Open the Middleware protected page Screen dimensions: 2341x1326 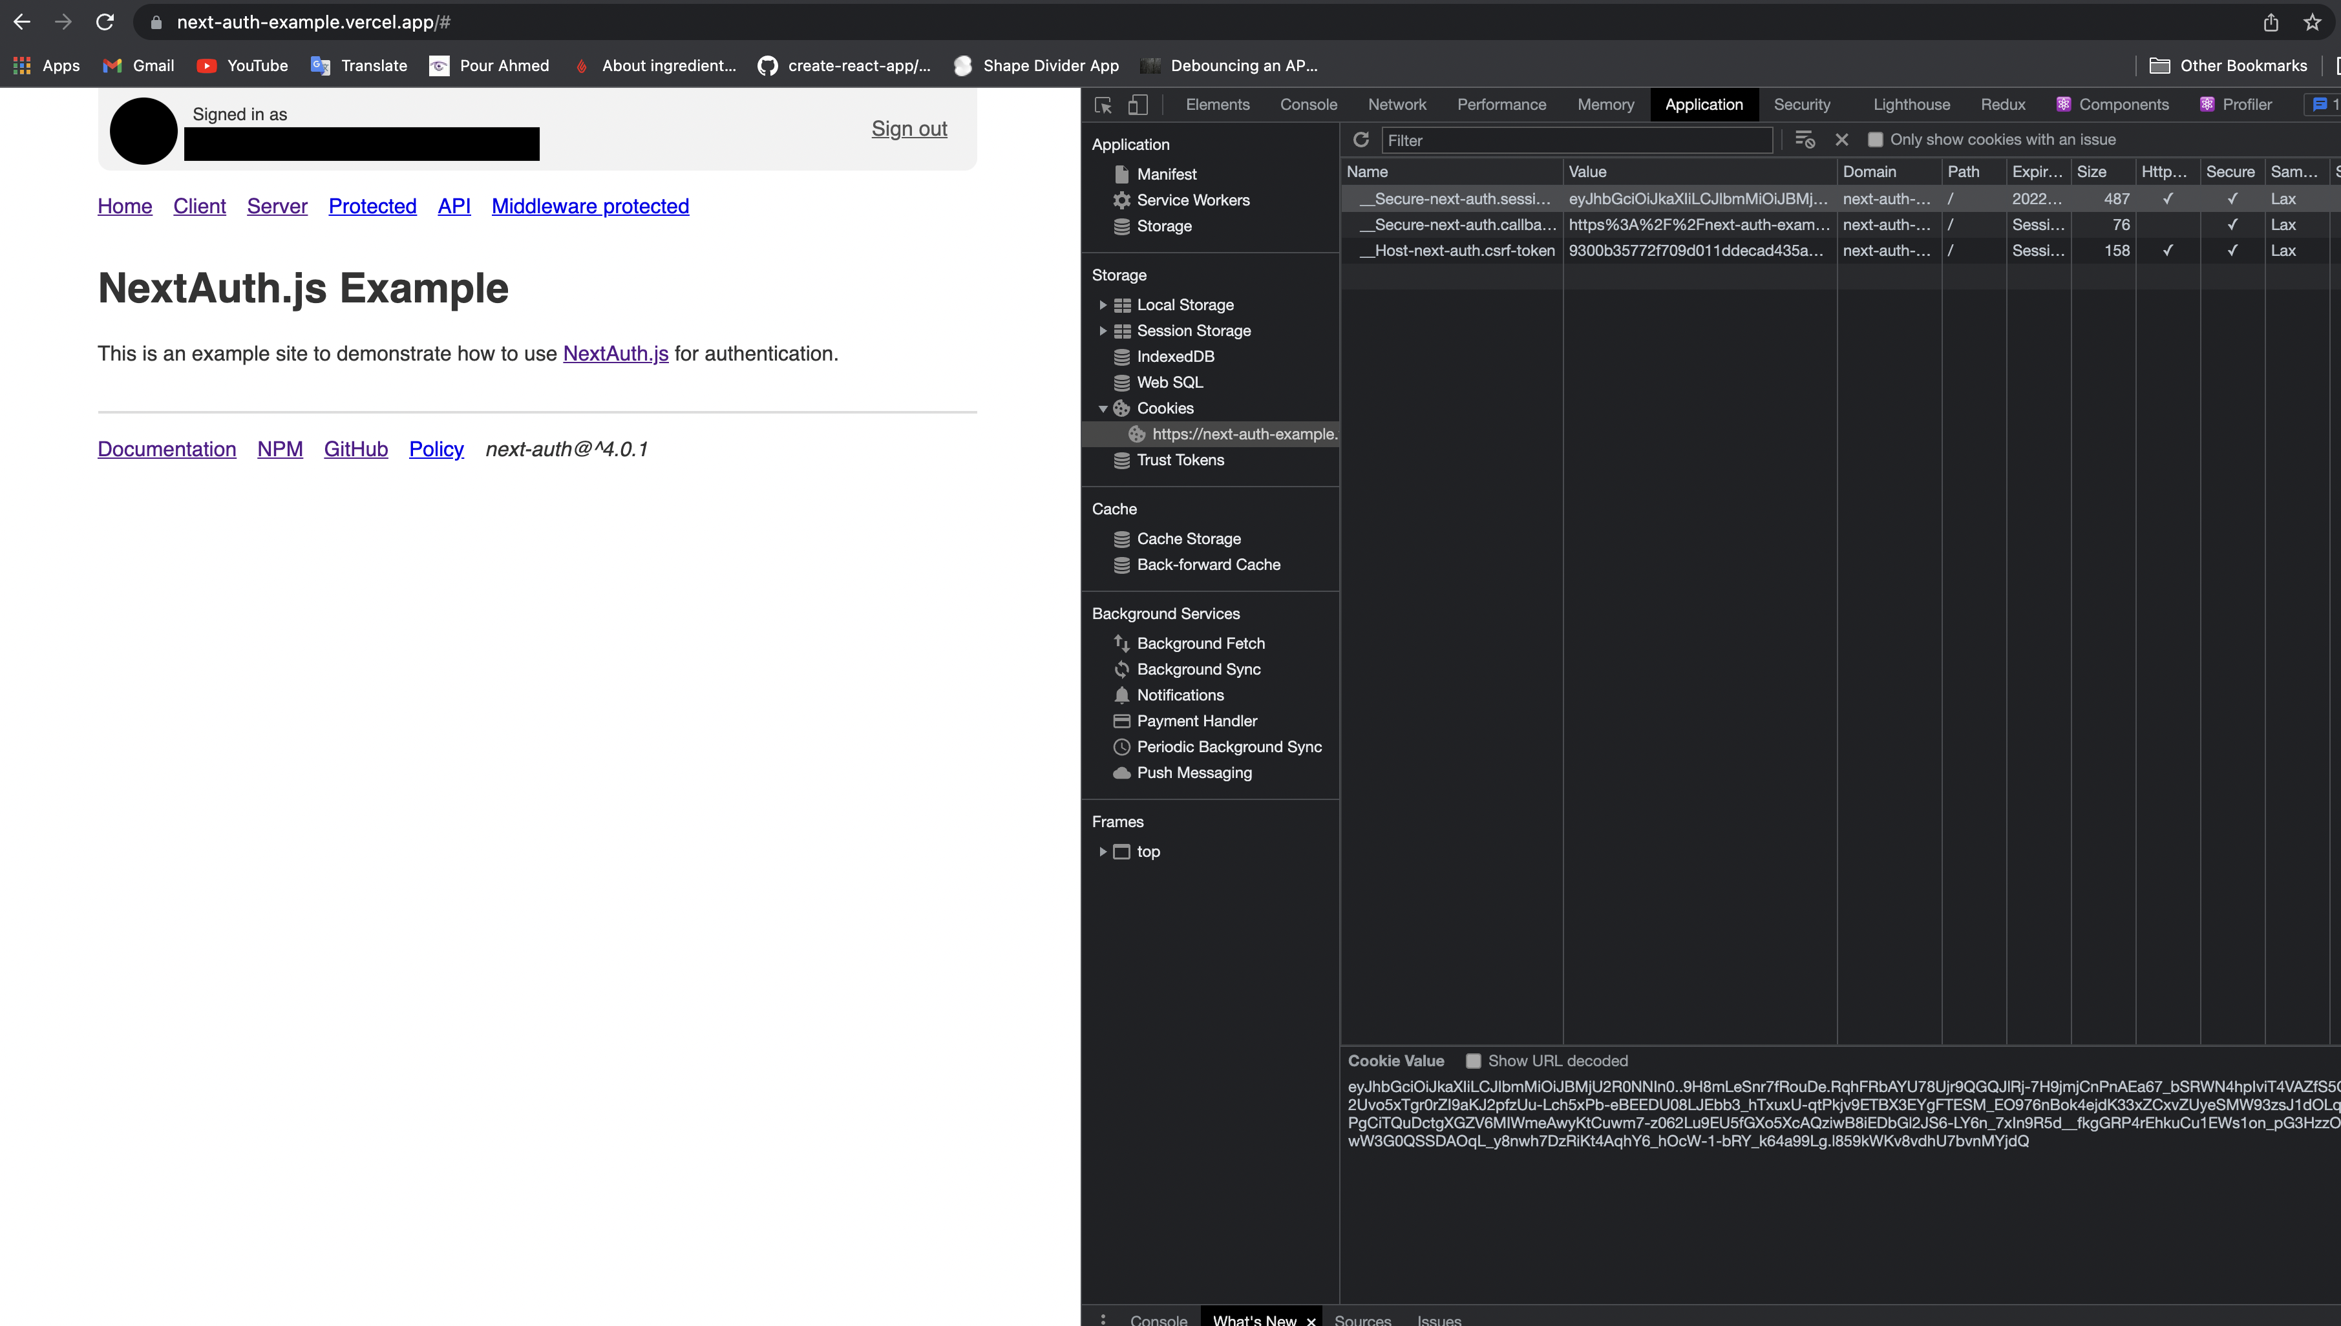point(590,206)
